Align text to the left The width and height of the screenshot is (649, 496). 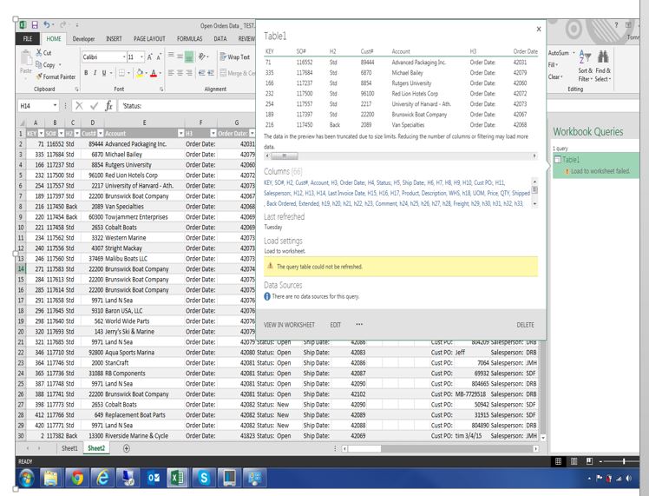pyautogui.click(x=171, y=73)
